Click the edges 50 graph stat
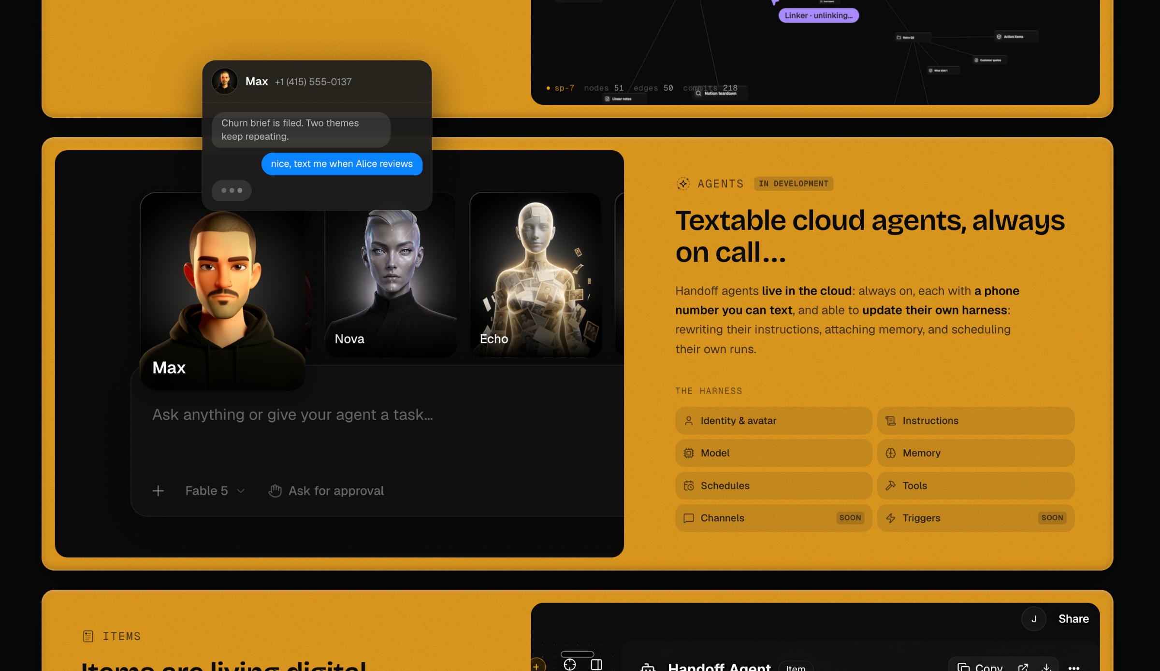 tap(653, 88)
